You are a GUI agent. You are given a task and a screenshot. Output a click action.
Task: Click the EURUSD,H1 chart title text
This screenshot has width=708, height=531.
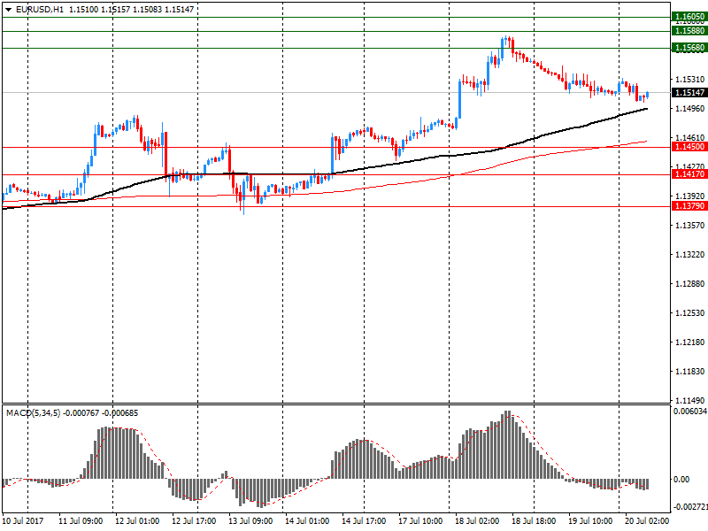coord(40,10)
